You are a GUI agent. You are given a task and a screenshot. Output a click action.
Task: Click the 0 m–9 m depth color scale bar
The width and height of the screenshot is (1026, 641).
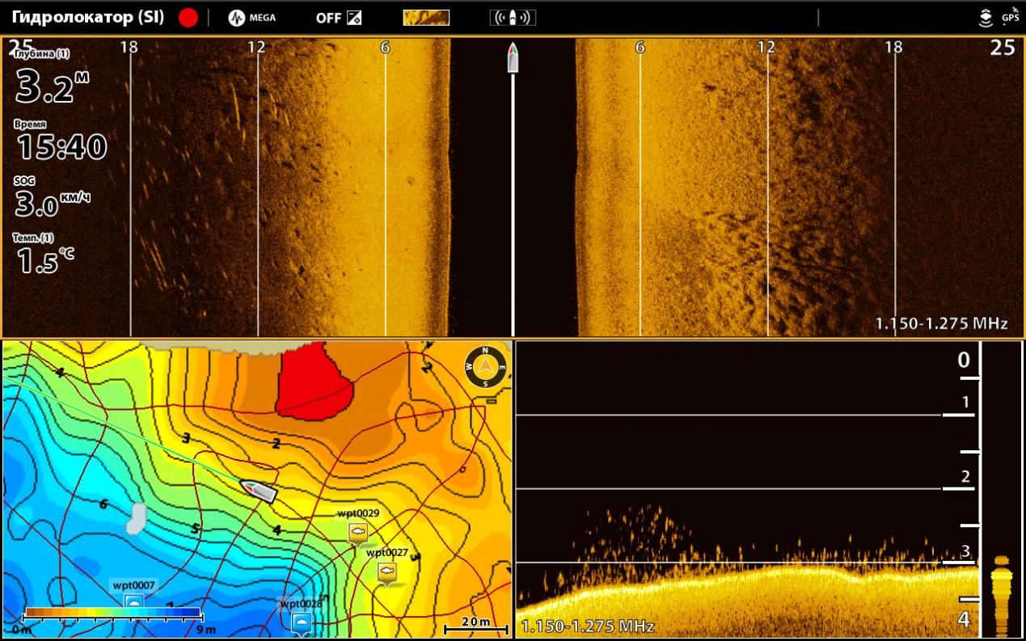[x=112, y=613]
